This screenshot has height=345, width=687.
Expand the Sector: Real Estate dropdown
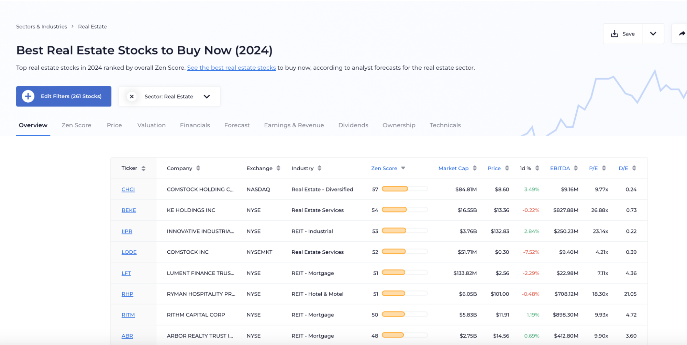click(207, 96)
